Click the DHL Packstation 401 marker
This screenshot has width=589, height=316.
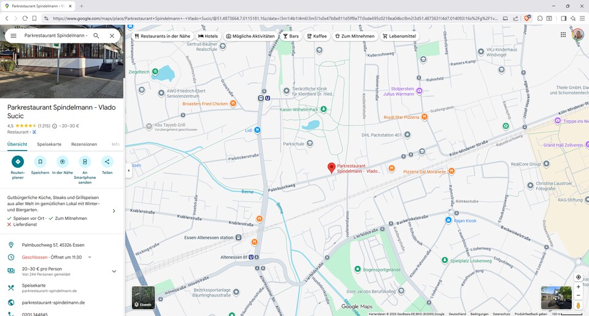(x=407, y=135)
